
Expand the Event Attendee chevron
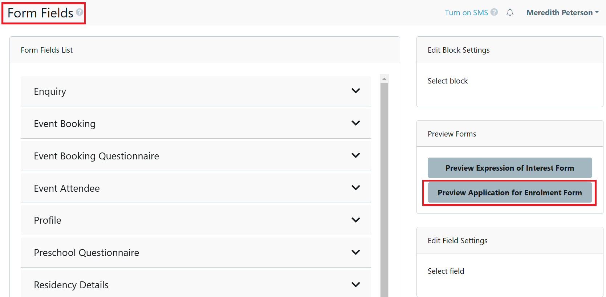tap(355, 188)
